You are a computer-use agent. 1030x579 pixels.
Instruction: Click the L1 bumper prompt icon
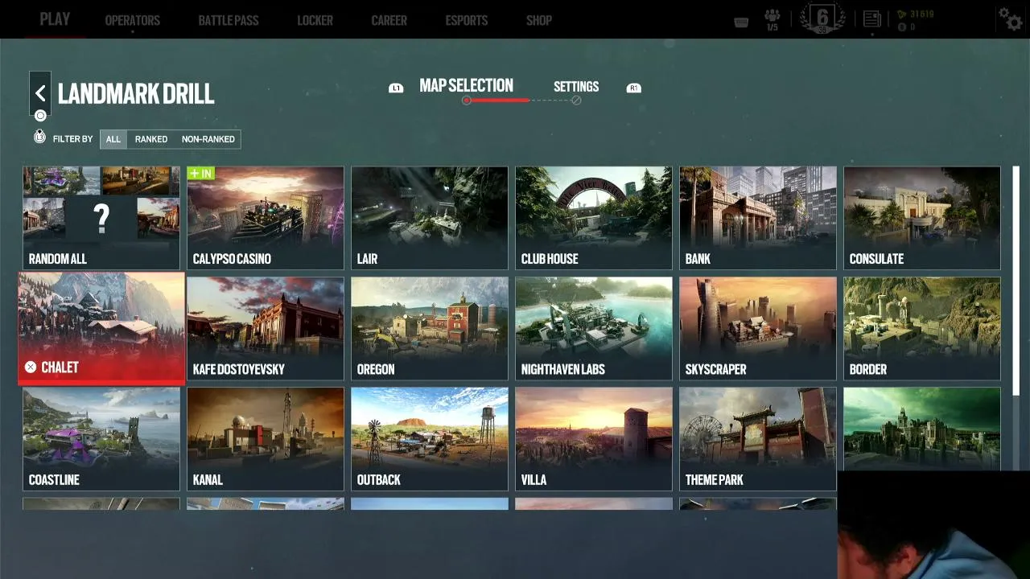click(x=395, y=88)
